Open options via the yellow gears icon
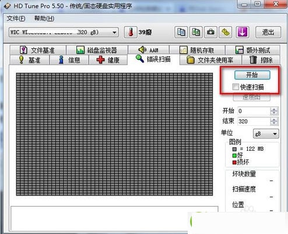Screen dimensions: 288x234 pos(226,32)
